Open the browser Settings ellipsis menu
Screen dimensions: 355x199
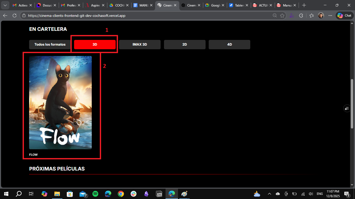330,15
